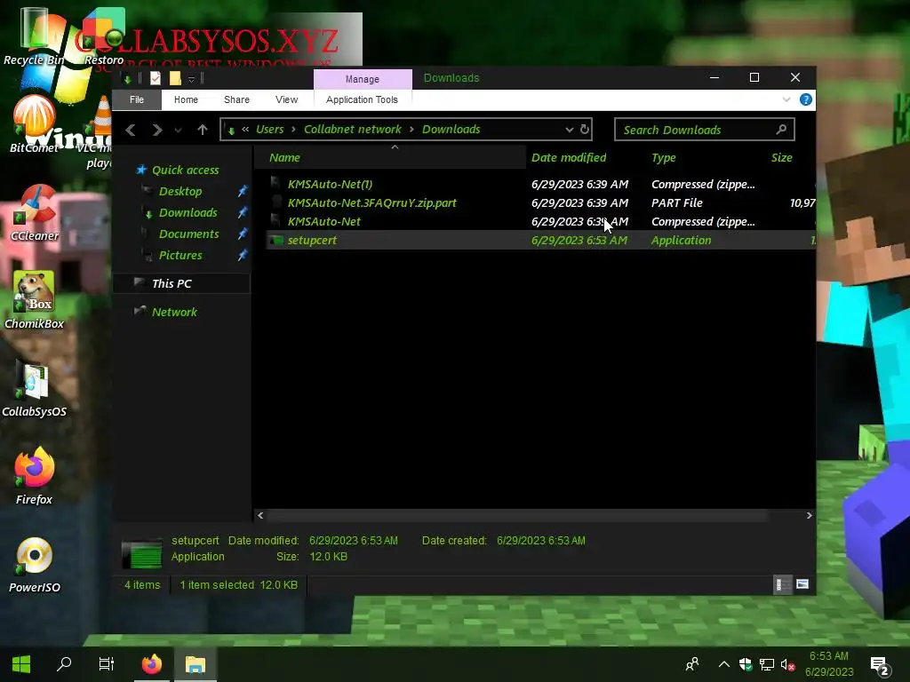Screen dimensions: 910x682
Task: Switch to the Home ribbon tab
Action: pos(186,99)
